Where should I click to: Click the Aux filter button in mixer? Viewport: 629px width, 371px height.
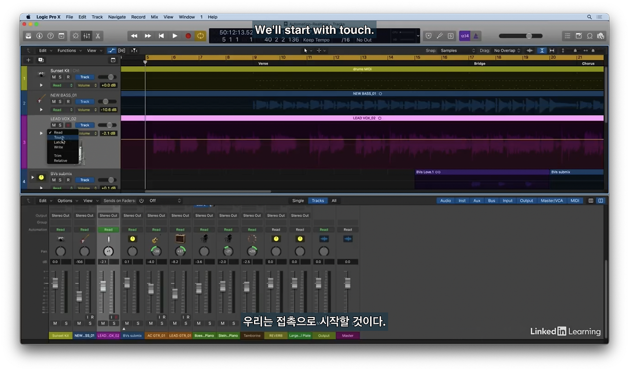click(477, 201)
